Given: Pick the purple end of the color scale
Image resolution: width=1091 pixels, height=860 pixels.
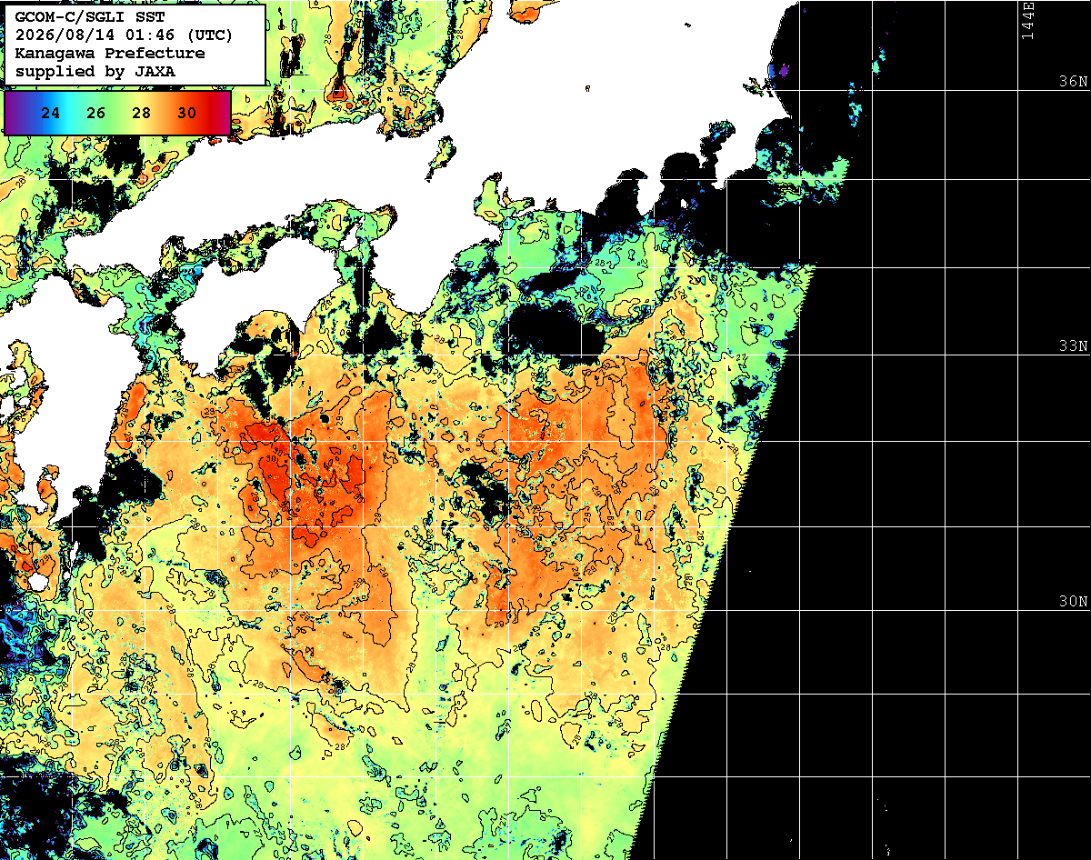Looking at the screenshot, I should pyautogui.click(x=13, y=113).
